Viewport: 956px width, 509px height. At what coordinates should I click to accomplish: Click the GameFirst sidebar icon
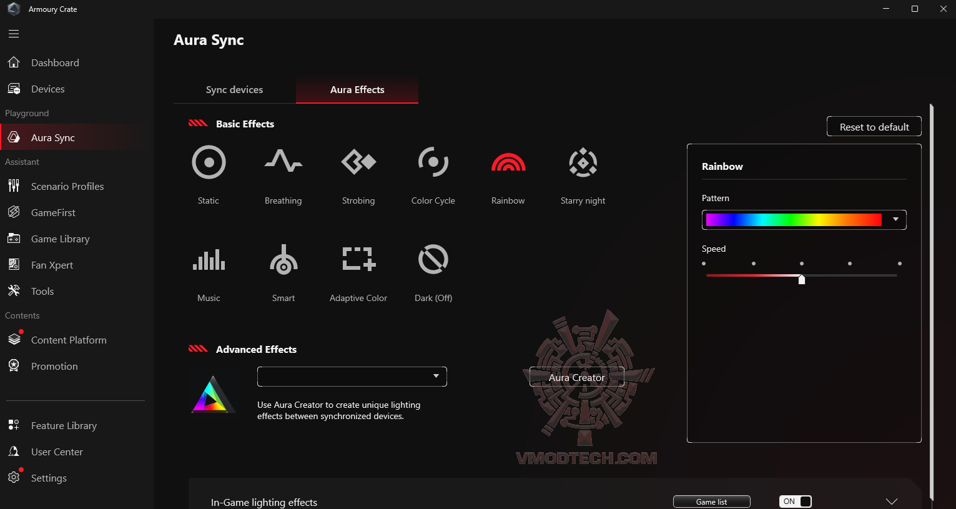14,212
